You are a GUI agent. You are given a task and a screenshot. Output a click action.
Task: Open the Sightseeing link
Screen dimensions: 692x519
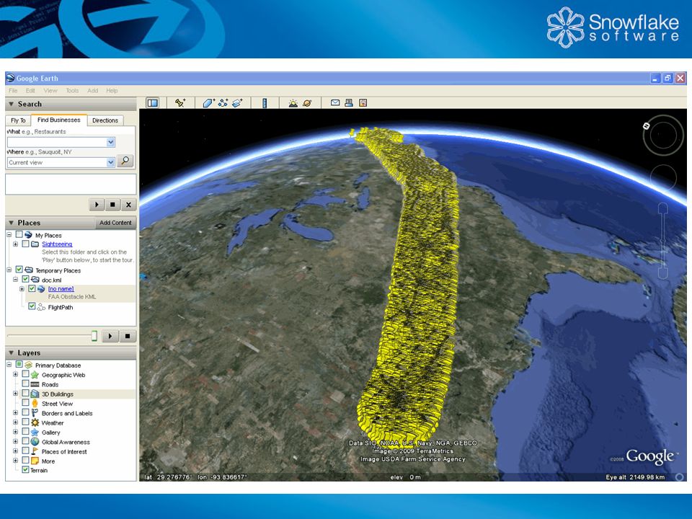57,244
